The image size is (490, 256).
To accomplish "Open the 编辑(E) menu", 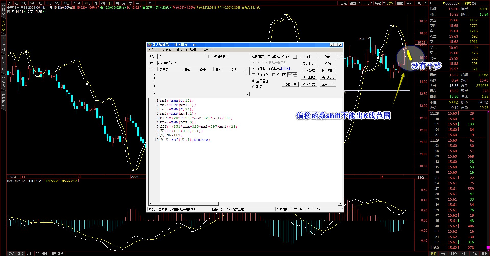I will pos(195,50).
